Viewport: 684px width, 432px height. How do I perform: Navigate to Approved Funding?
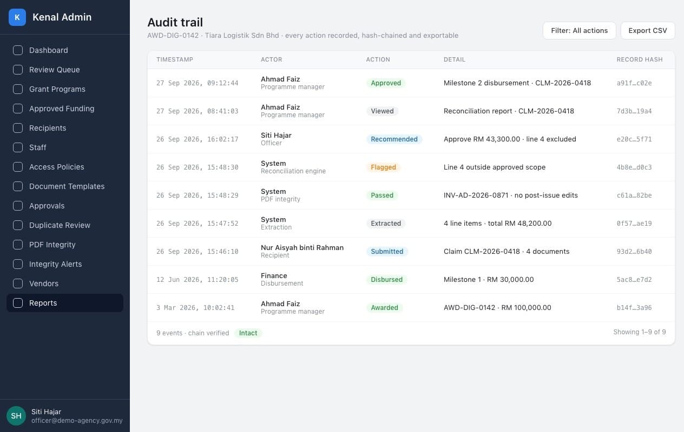click(65, 109)
